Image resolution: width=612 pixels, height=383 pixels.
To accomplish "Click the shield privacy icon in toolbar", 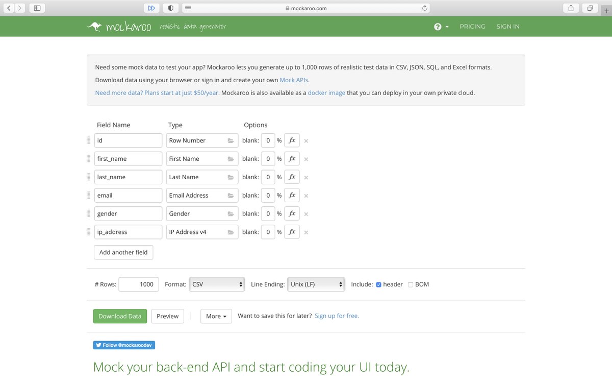I will [x=170, y=8].
